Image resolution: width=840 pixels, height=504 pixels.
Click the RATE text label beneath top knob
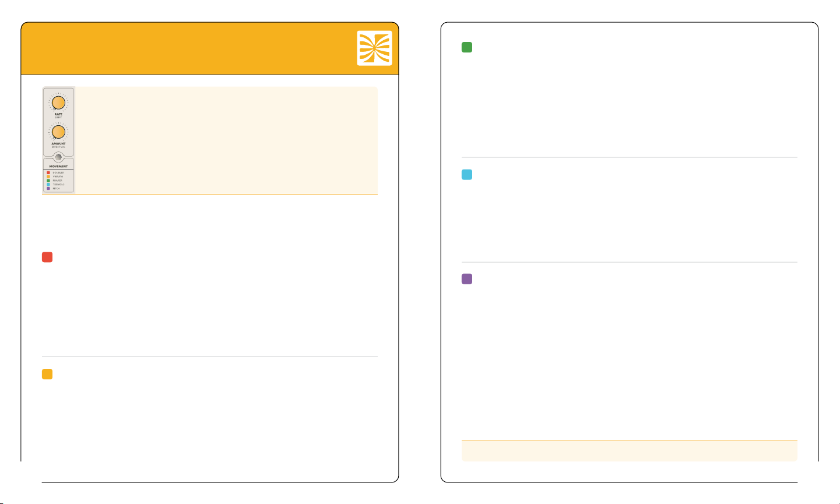click(x=58, y=114)
